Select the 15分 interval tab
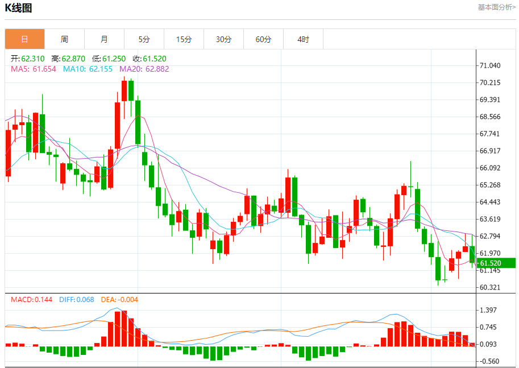519x368 pixels. (x=184, y=39)
